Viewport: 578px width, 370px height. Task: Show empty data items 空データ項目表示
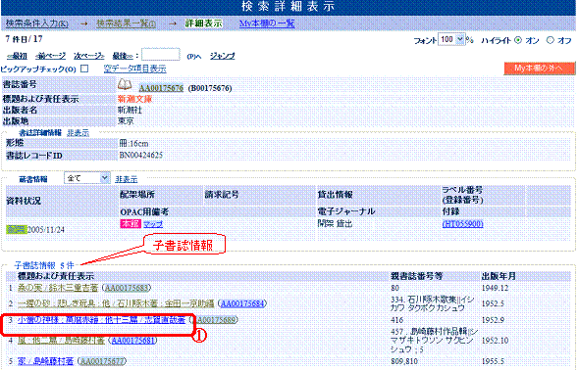click(134, 69)
